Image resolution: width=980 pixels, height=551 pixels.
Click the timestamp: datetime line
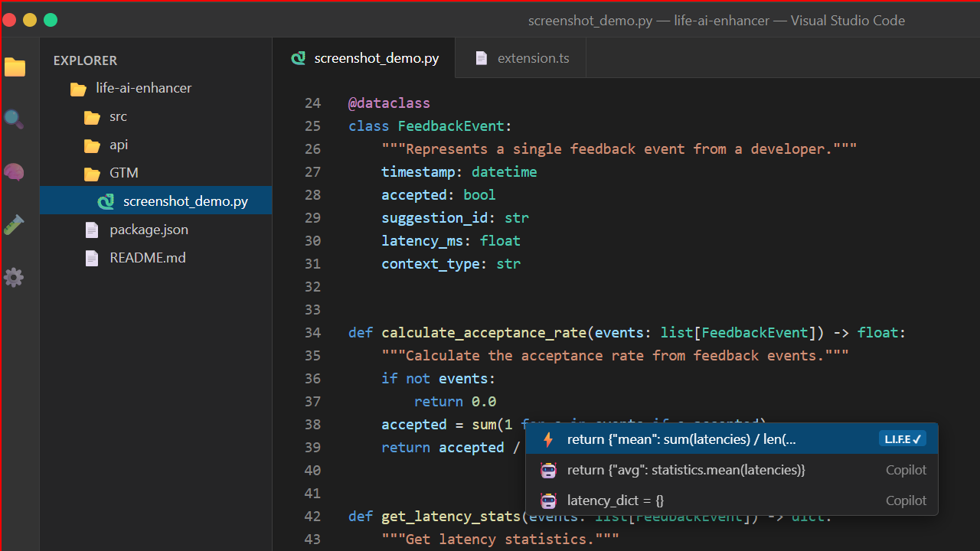(x=459, y=172)
